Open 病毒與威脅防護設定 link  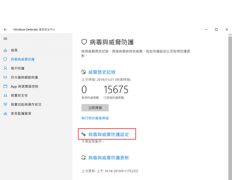click(109, 134)
